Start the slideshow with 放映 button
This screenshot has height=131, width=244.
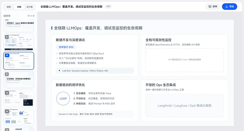point(213,6)
